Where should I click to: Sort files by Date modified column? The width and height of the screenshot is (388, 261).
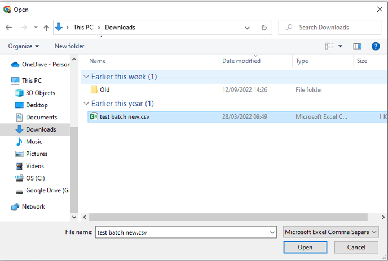241,61
